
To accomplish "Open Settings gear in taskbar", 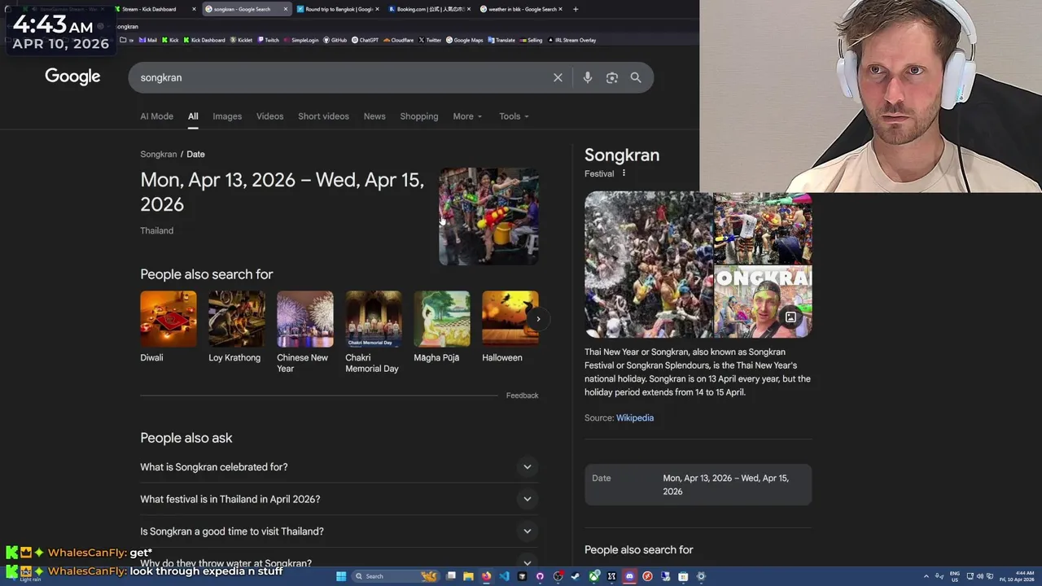I will coord(701,576).
